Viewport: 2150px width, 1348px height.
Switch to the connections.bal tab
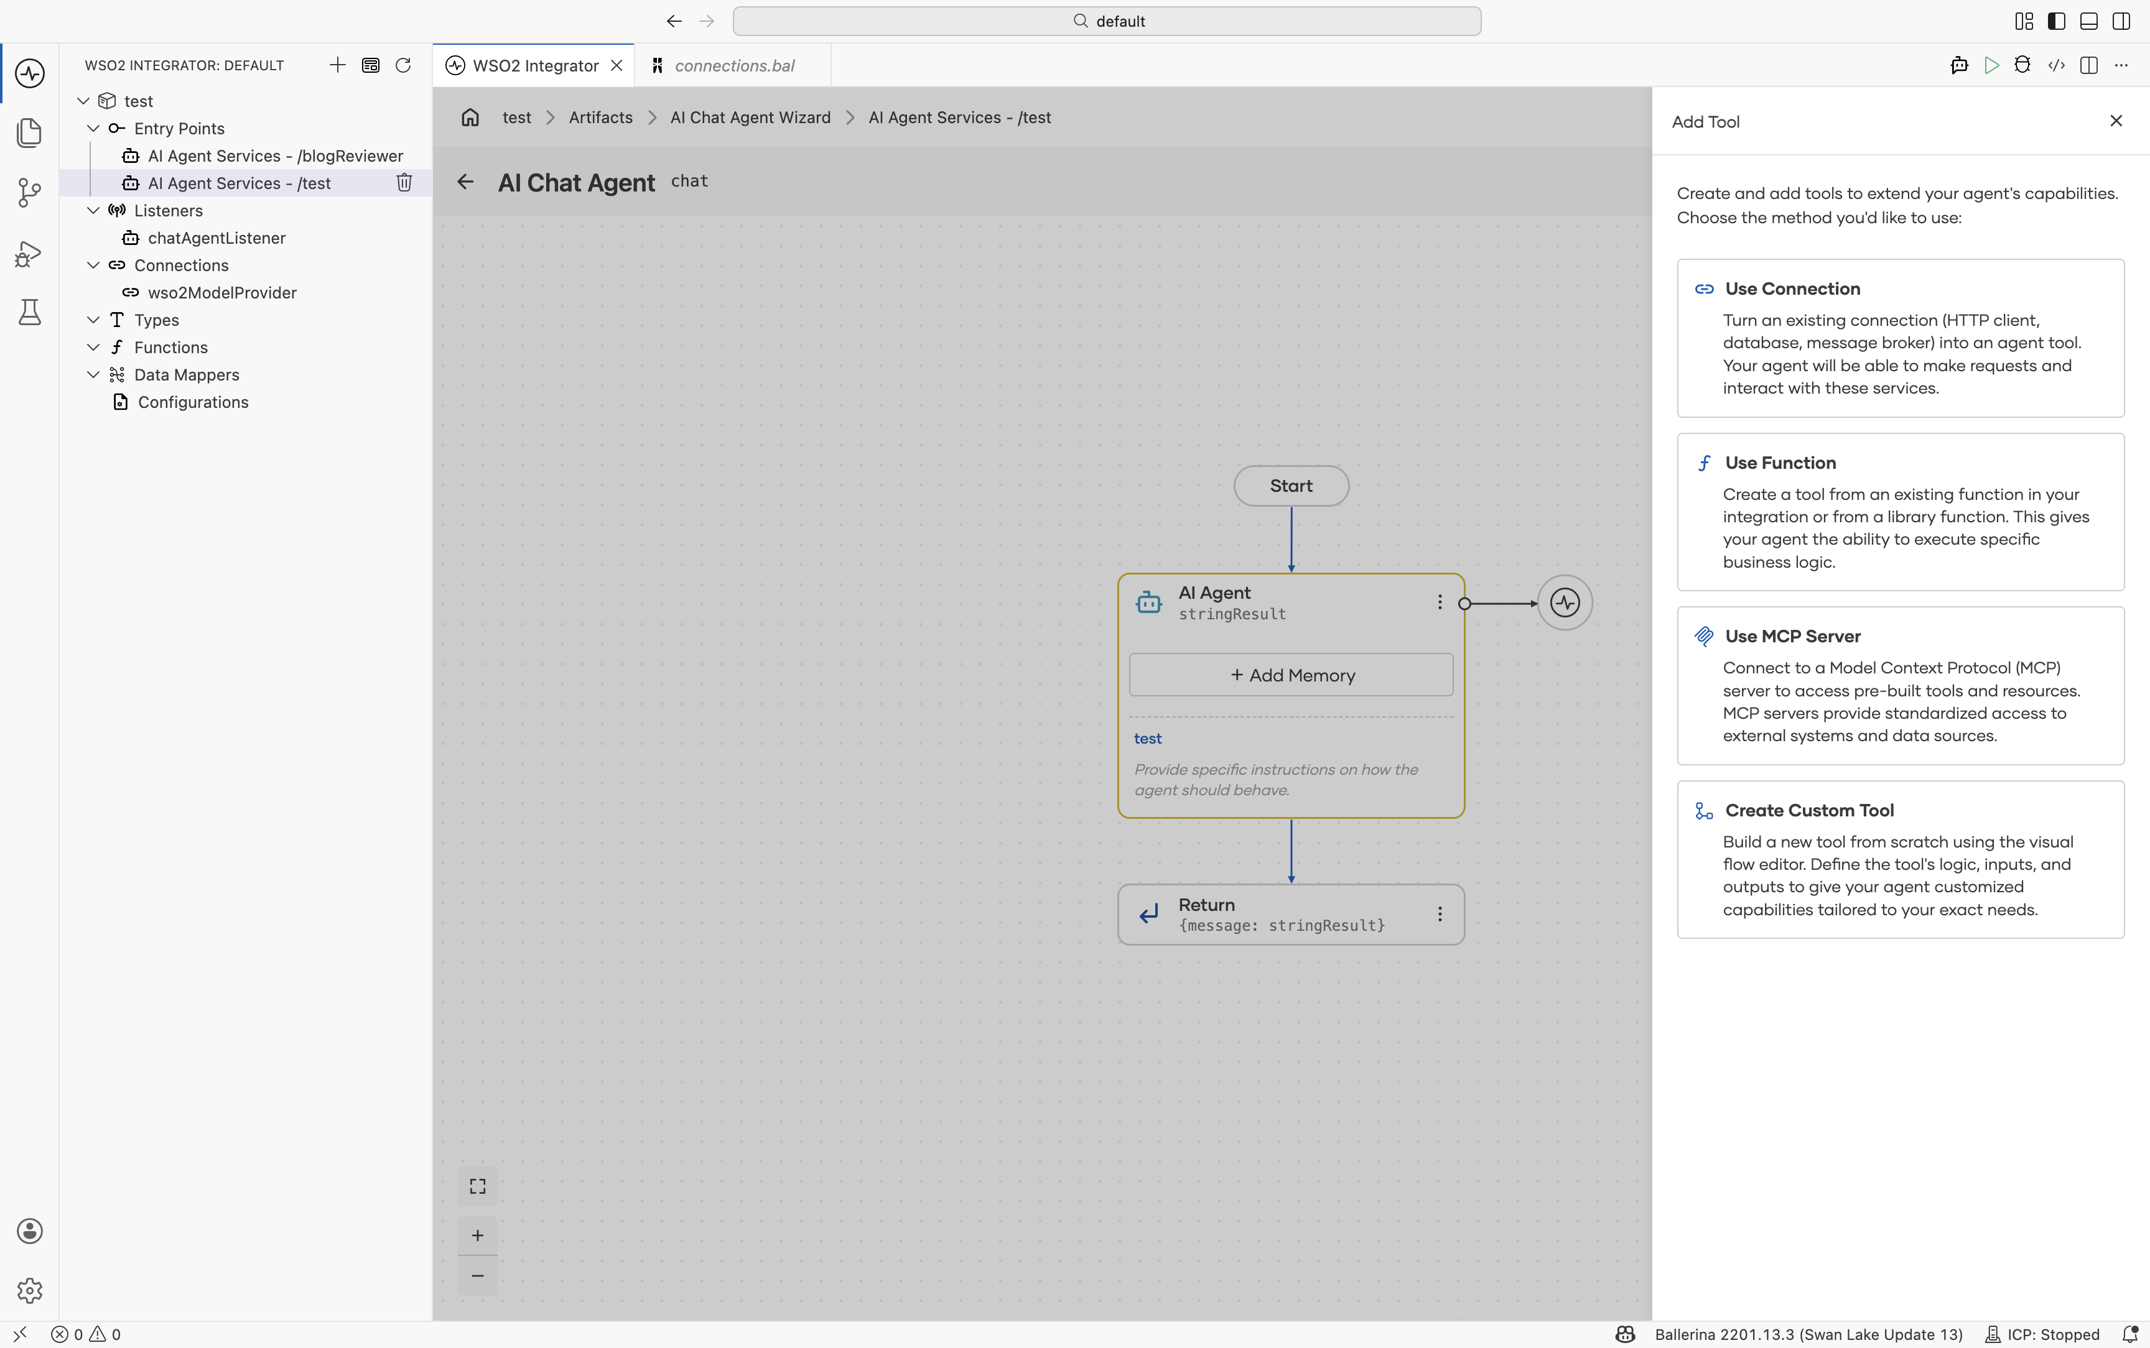coord(732,66)
